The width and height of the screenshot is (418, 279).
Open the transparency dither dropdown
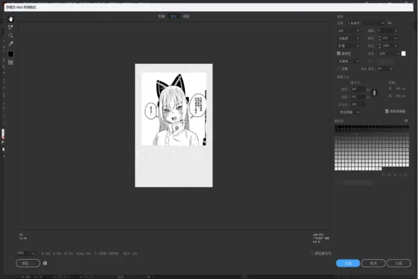(348, 61)
